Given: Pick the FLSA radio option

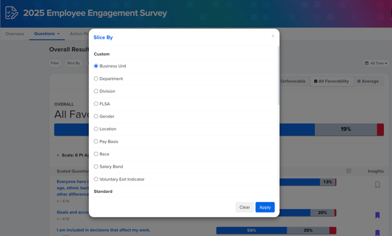Looking at the screenshot, I should coord(96,103).
